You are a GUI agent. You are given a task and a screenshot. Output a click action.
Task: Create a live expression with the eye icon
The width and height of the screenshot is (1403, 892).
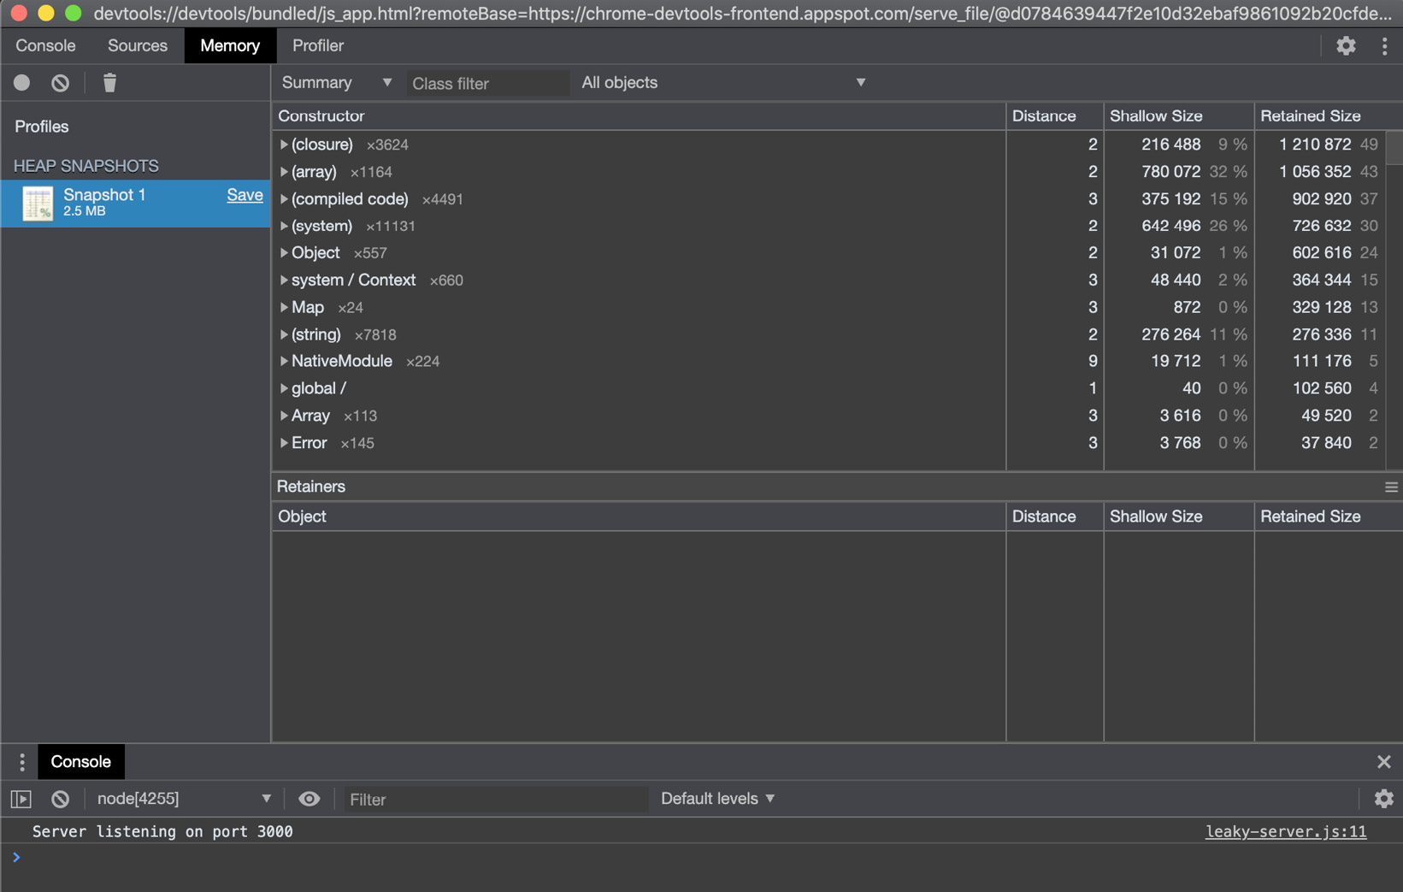tap(309, 798)
